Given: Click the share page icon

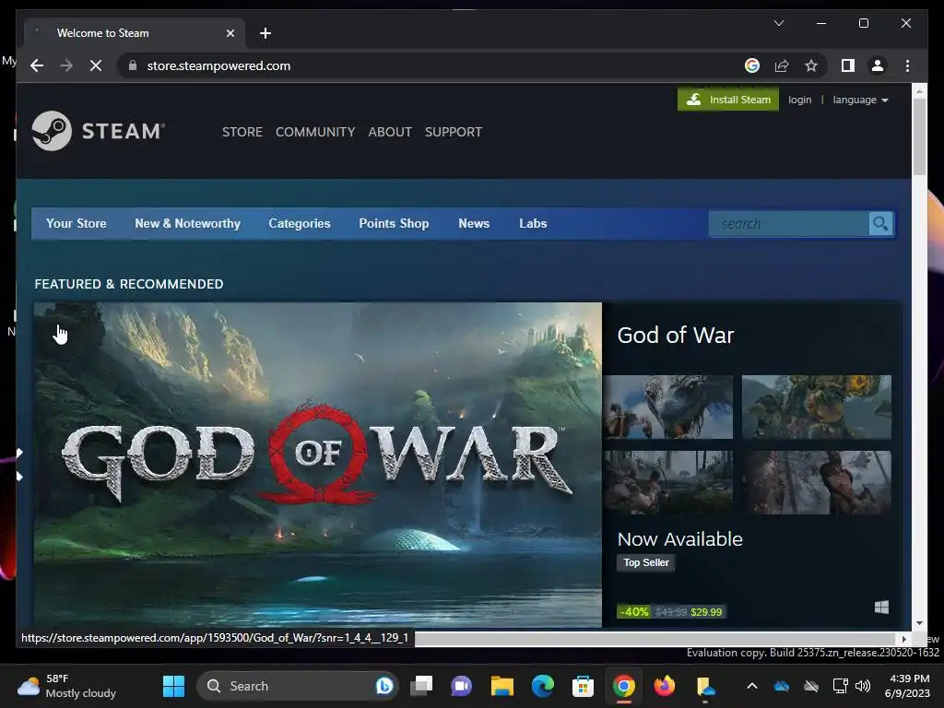Looking at the screenshot, I should pyautogui.click(x=782, y=65).
